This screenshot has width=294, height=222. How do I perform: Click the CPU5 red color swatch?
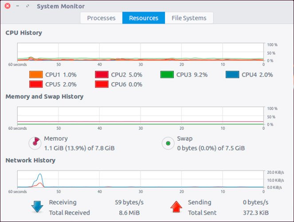(36, 84)
